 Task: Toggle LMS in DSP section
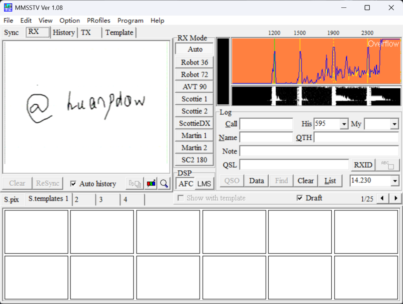pyautogui.click(x=204, y=184)
